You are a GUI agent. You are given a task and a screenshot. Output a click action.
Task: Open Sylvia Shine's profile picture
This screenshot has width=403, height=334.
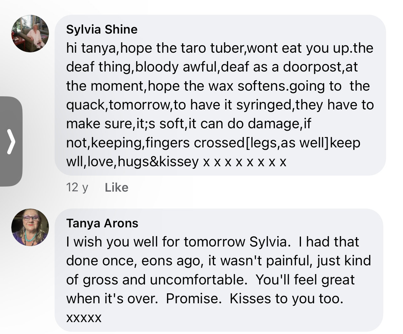pyautogui.click(x=30, y=34)
